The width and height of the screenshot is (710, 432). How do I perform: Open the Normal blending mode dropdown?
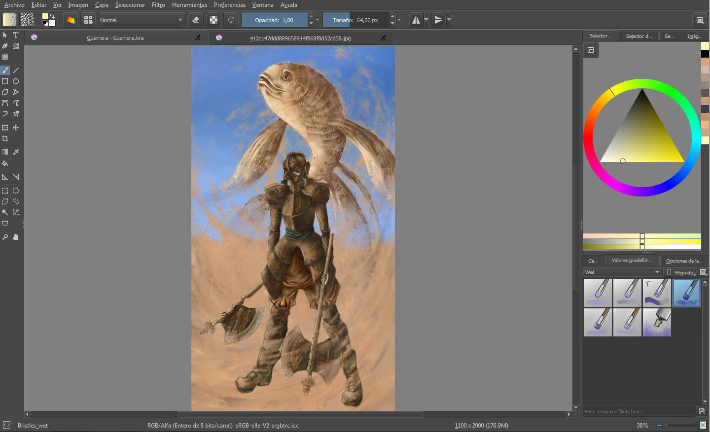(x=142, y=20)
